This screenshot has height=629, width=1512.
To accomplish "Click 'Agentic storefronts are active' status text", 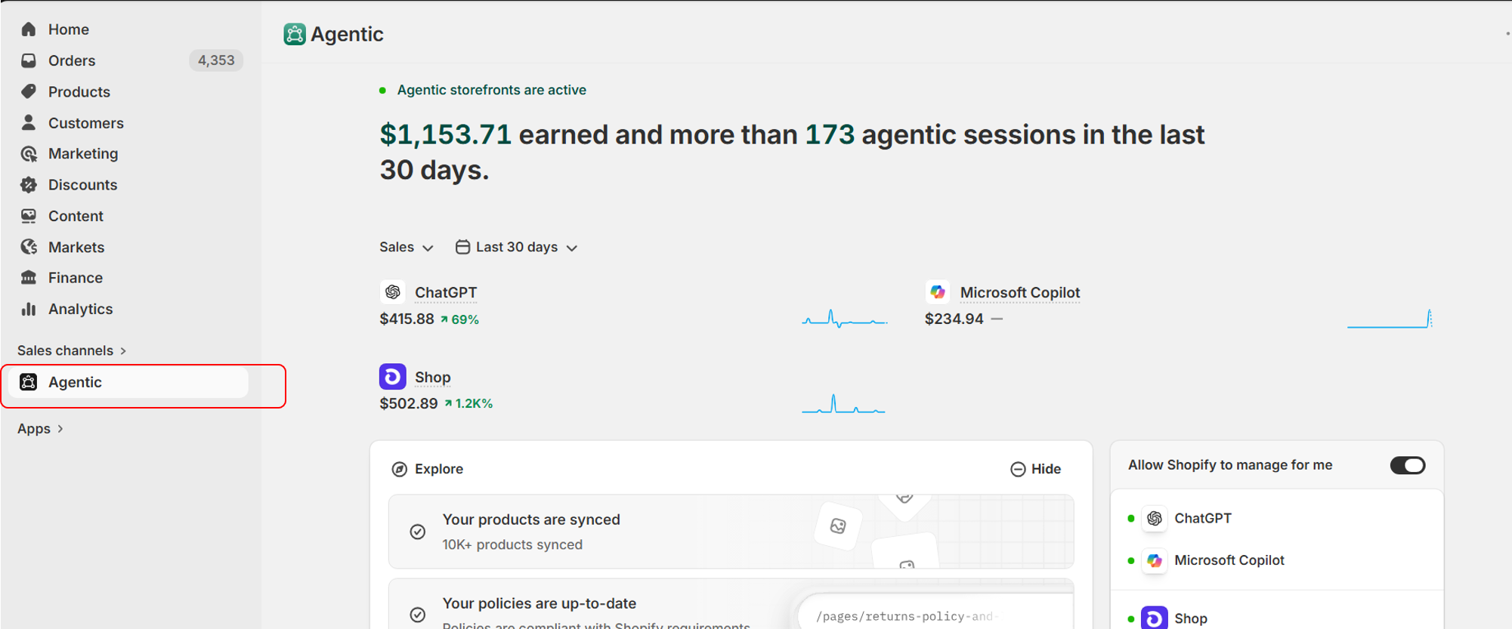I will [492, 90].
